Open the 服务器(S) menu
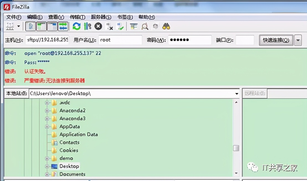This screenshot has width=307, height=181. [101, 17]
